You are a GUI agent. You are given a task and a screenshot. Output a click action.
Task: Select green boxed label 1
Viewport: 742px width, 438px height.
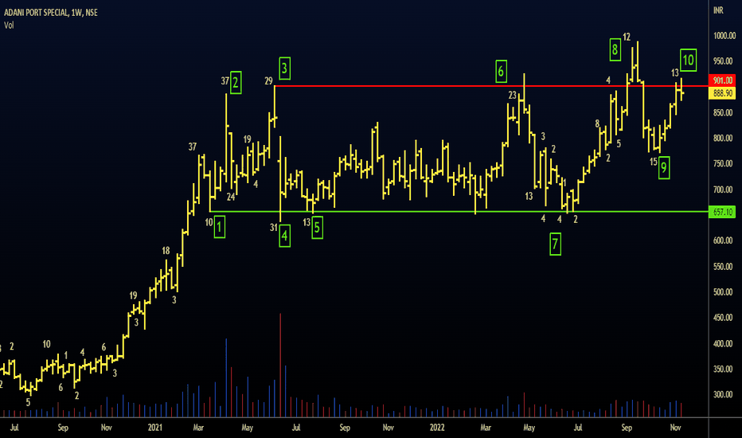point(219,227)
